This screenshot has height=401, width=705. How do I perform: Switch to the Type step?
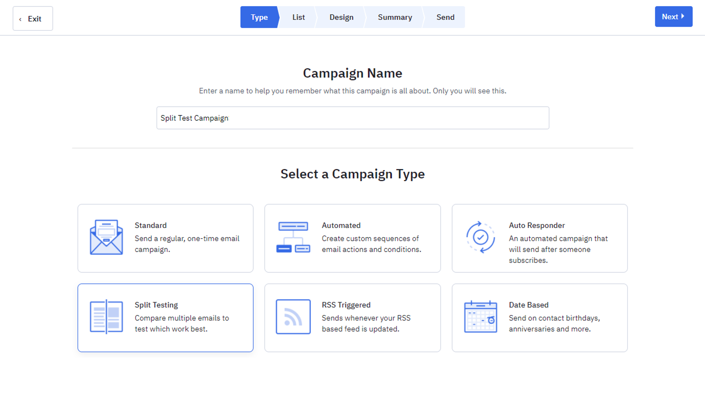coord(259,17)
